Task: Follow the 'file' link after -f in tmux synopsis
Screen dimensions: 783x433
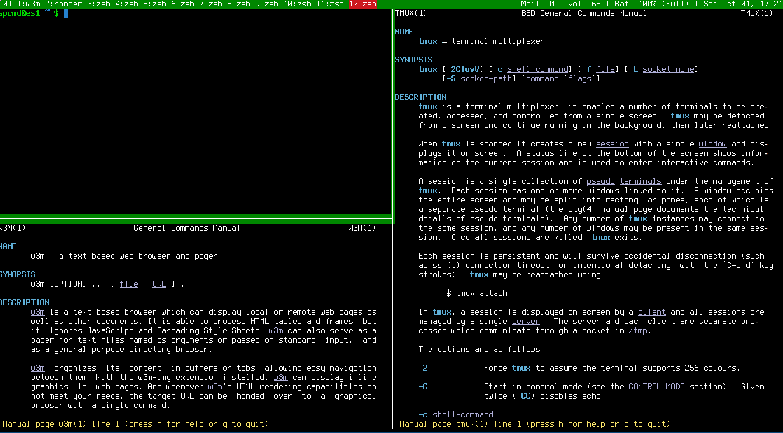Action: [x=605, y=69]
